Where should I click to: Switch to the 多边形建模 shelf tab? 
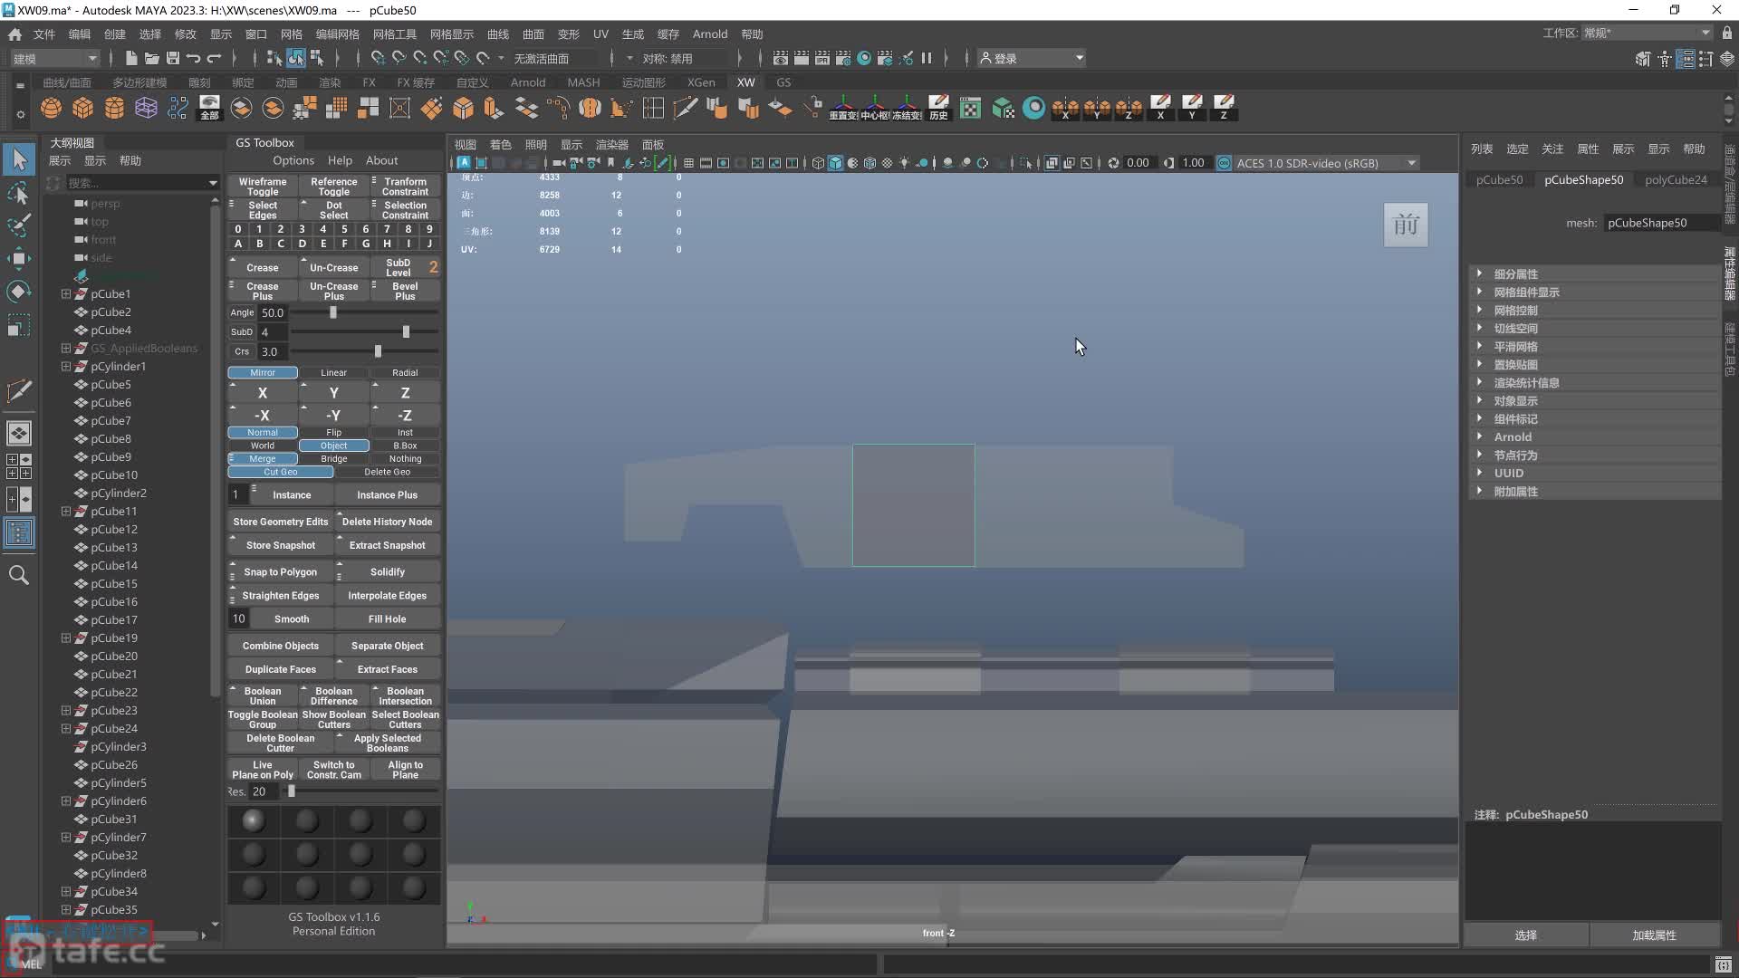click(x=139, y=82)
